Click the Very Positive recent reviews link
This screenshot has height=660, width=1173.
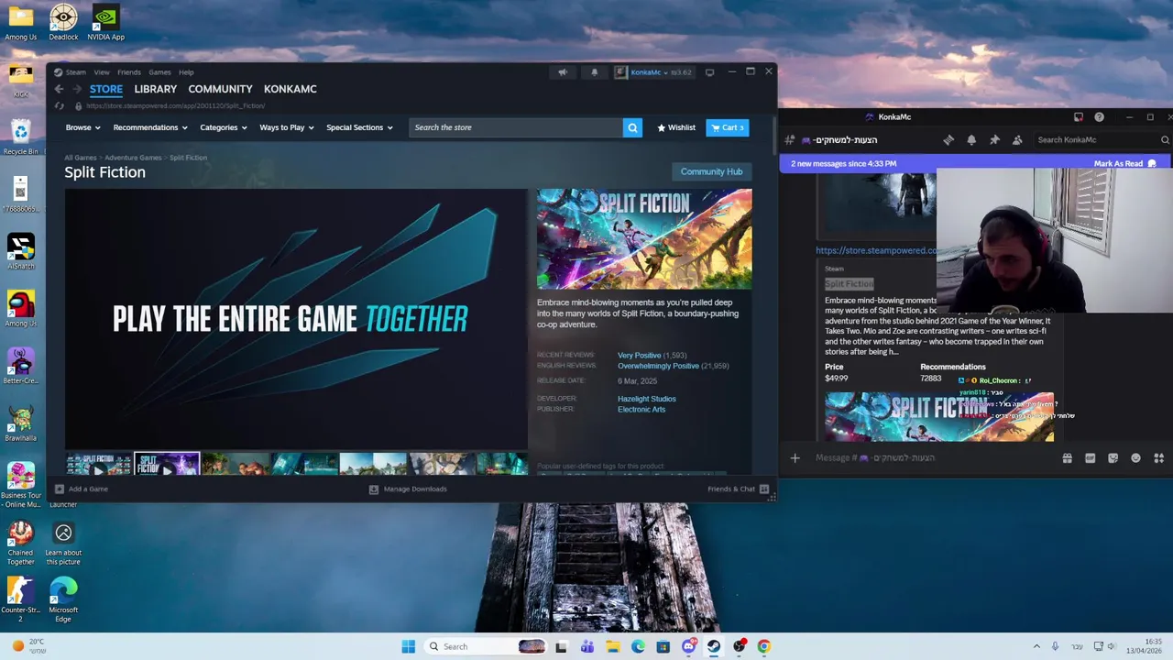coord(639,355)
